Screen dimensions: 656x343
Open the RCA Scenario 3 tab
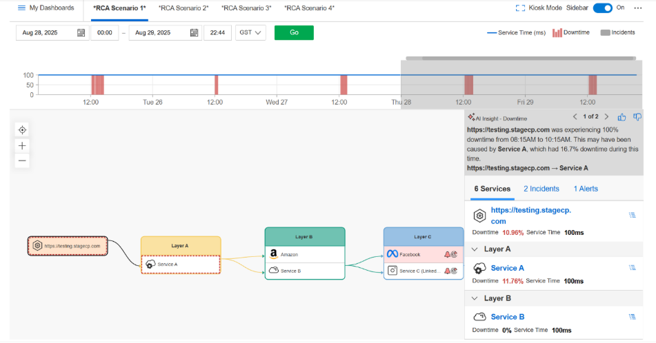[246, 8]
